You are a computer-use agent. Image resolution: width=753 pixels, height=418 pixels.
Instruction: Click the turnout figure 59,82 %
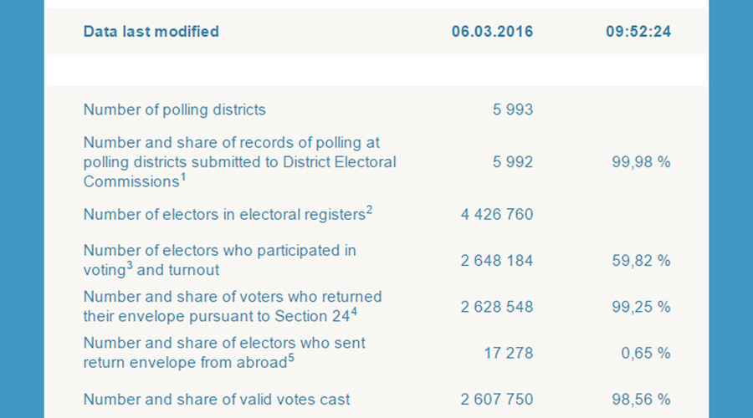coord(641,261)
